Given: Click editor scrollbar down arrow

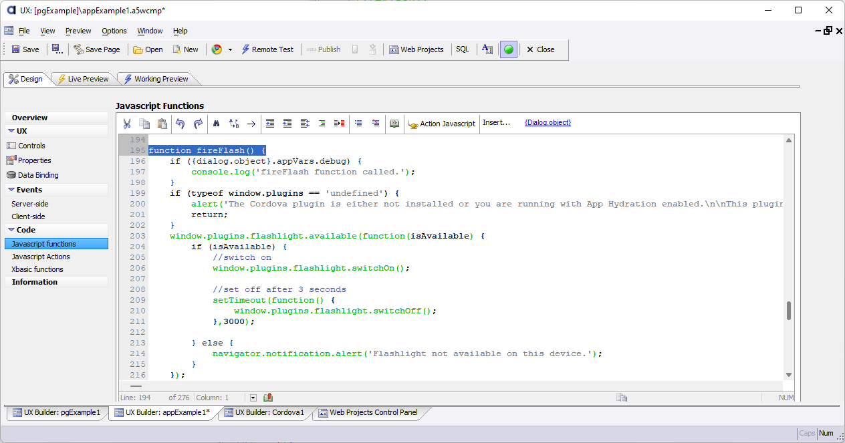Looking at the screenshot, I should point(789,375).
